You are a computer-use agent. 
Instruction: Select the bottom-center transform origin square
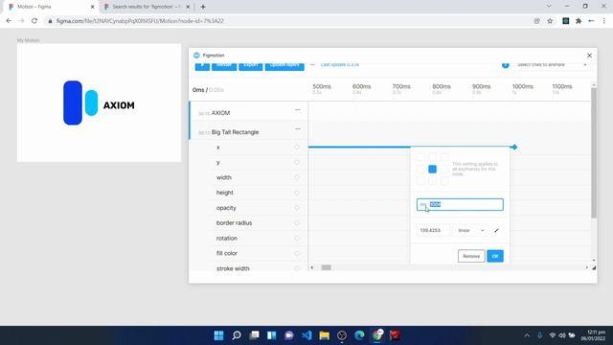click(x=432, y=181)
